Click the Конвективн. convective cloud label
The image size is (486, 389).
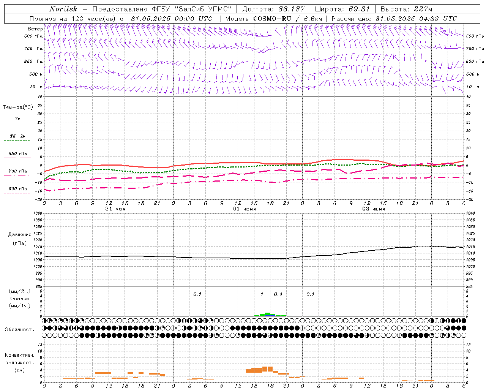click(x=19, y=355)
